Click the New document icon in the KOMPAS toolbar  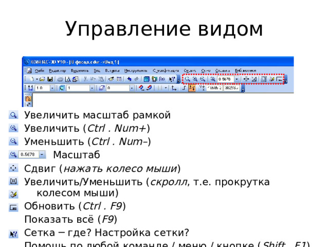[x=32, y=79]
